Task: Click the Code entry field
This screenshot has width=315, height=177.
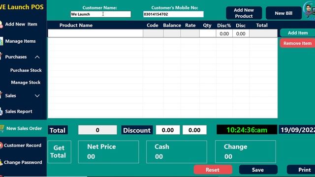Action: (153, 33)
